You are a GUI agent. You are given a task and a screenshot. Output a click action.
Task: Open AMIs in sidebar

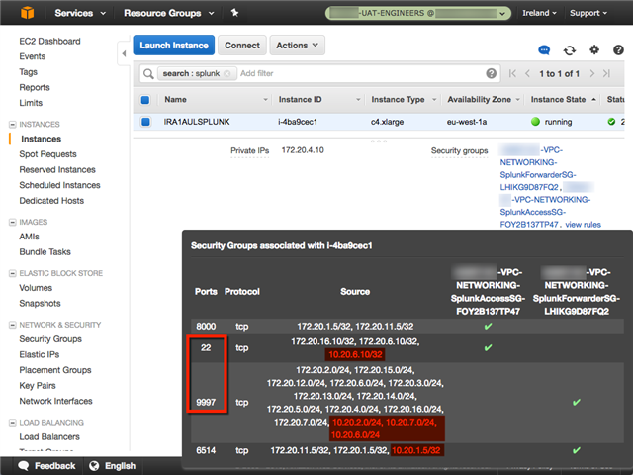tap(29, 237)
